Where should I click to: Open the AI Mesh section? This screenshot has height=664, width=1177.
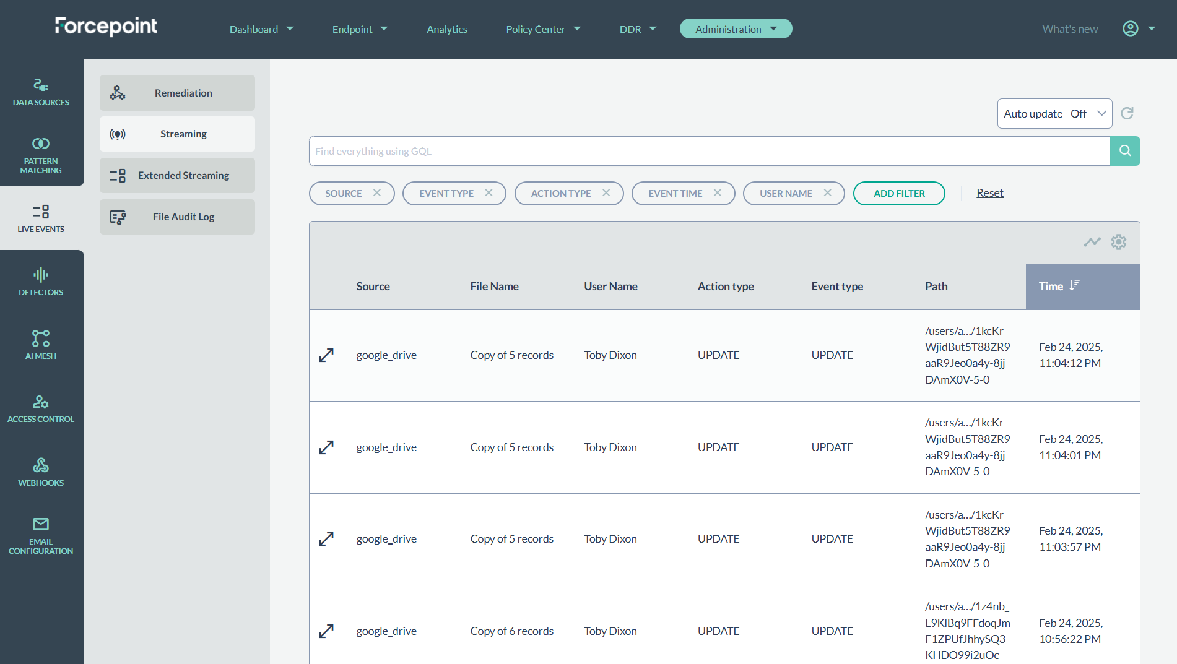tap(41, 345)
